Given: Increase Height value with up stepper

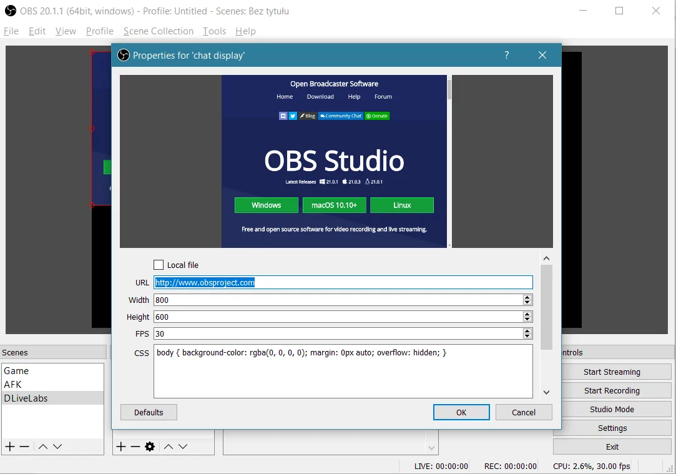Looking at the screenshot, I should (527, 314).
